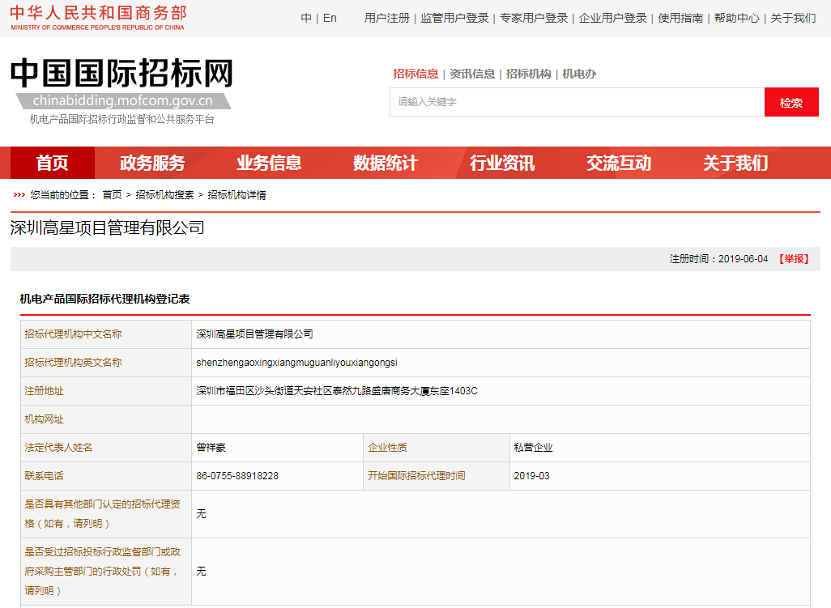Click the Ministry of Commerce logo

pos(98,17)
